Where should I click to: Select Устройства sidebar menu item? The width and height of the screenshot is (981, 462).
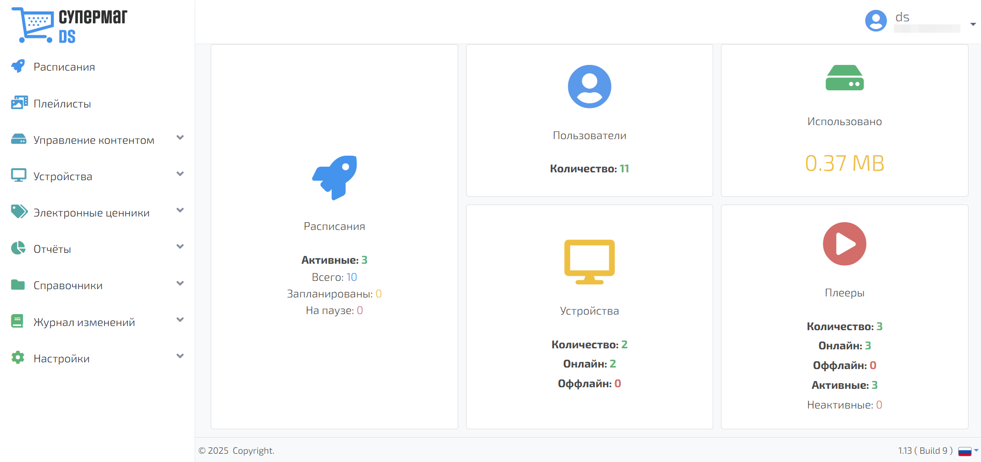63,176
